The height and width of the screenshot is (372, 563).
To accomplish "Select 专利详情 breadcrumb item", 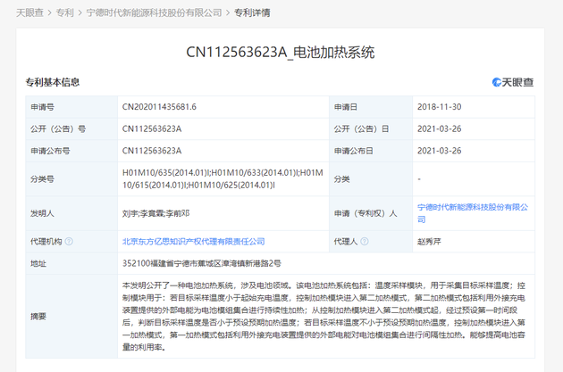I will [x=252, y=12].
